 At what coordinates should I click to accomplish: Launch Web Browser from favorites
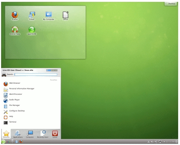pos(31,84)
